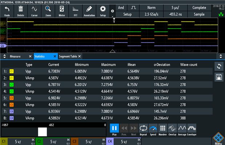
Task: Save statistics with the floppy disk icon
Action: [219, 77]
